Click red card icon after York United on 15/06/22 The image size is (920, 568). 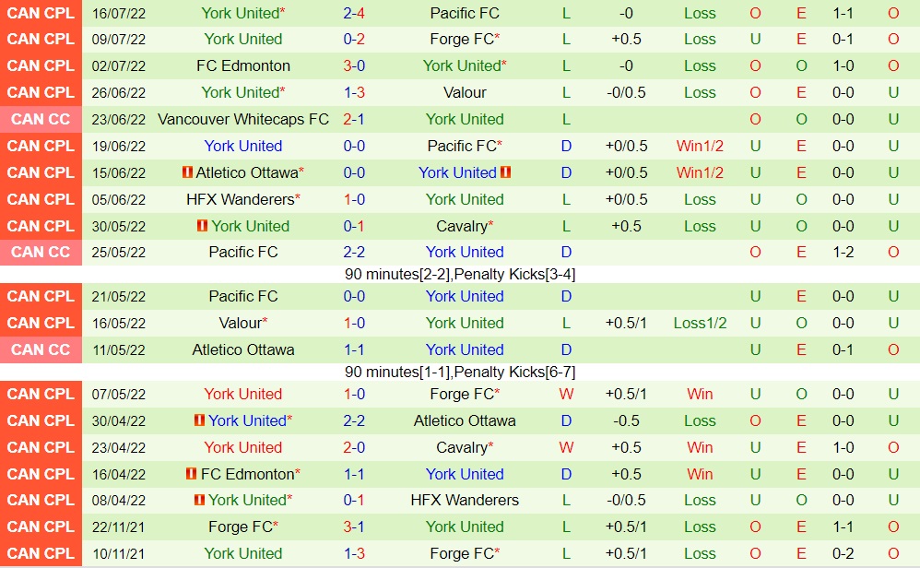point(505,172)
